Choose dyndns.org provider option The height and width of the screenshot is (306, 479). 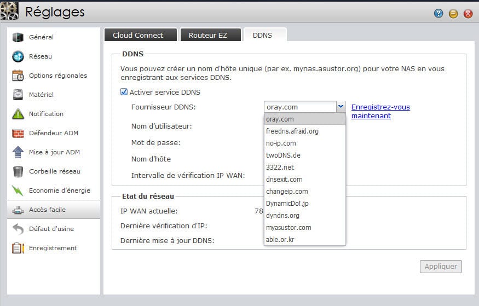click(x=304, y=216)
